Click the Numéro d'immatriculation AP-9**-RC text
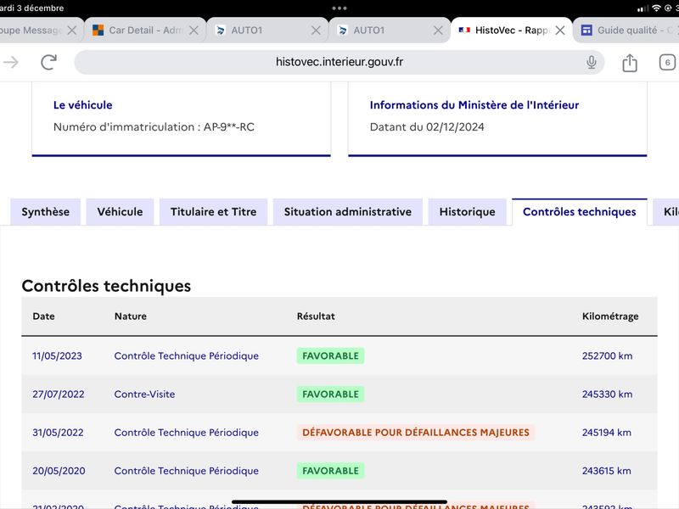 click(x=154, y=126)
